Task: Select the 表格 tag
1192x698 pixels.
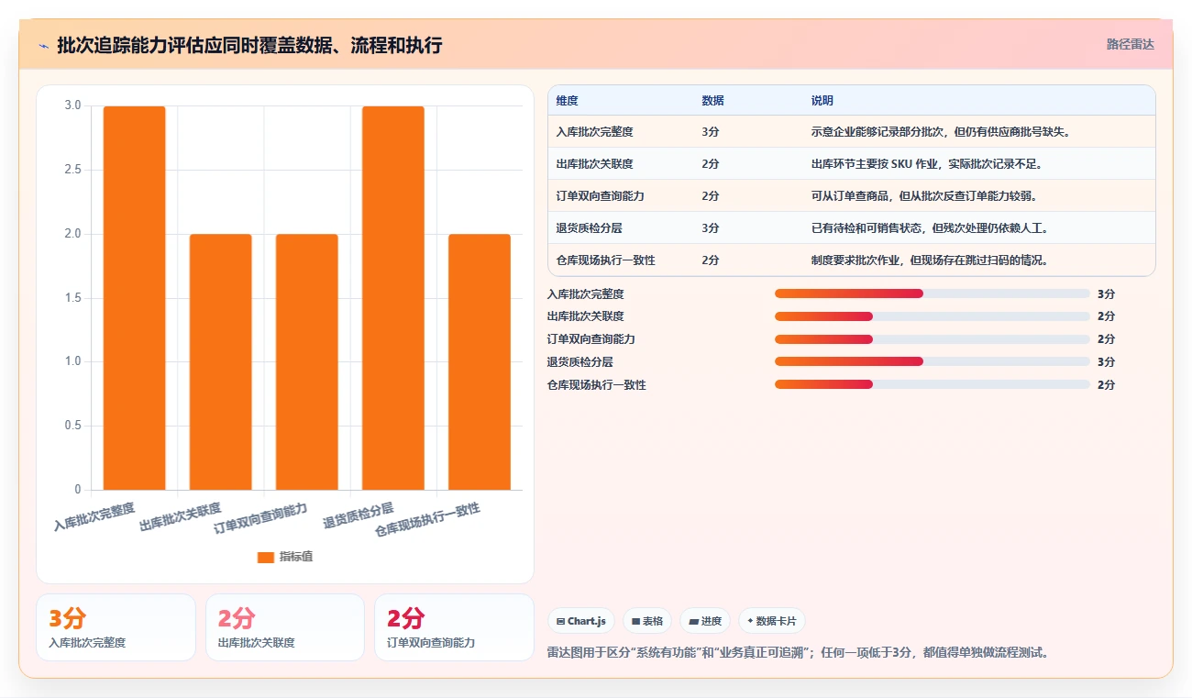Action: (x=647, y=621)
